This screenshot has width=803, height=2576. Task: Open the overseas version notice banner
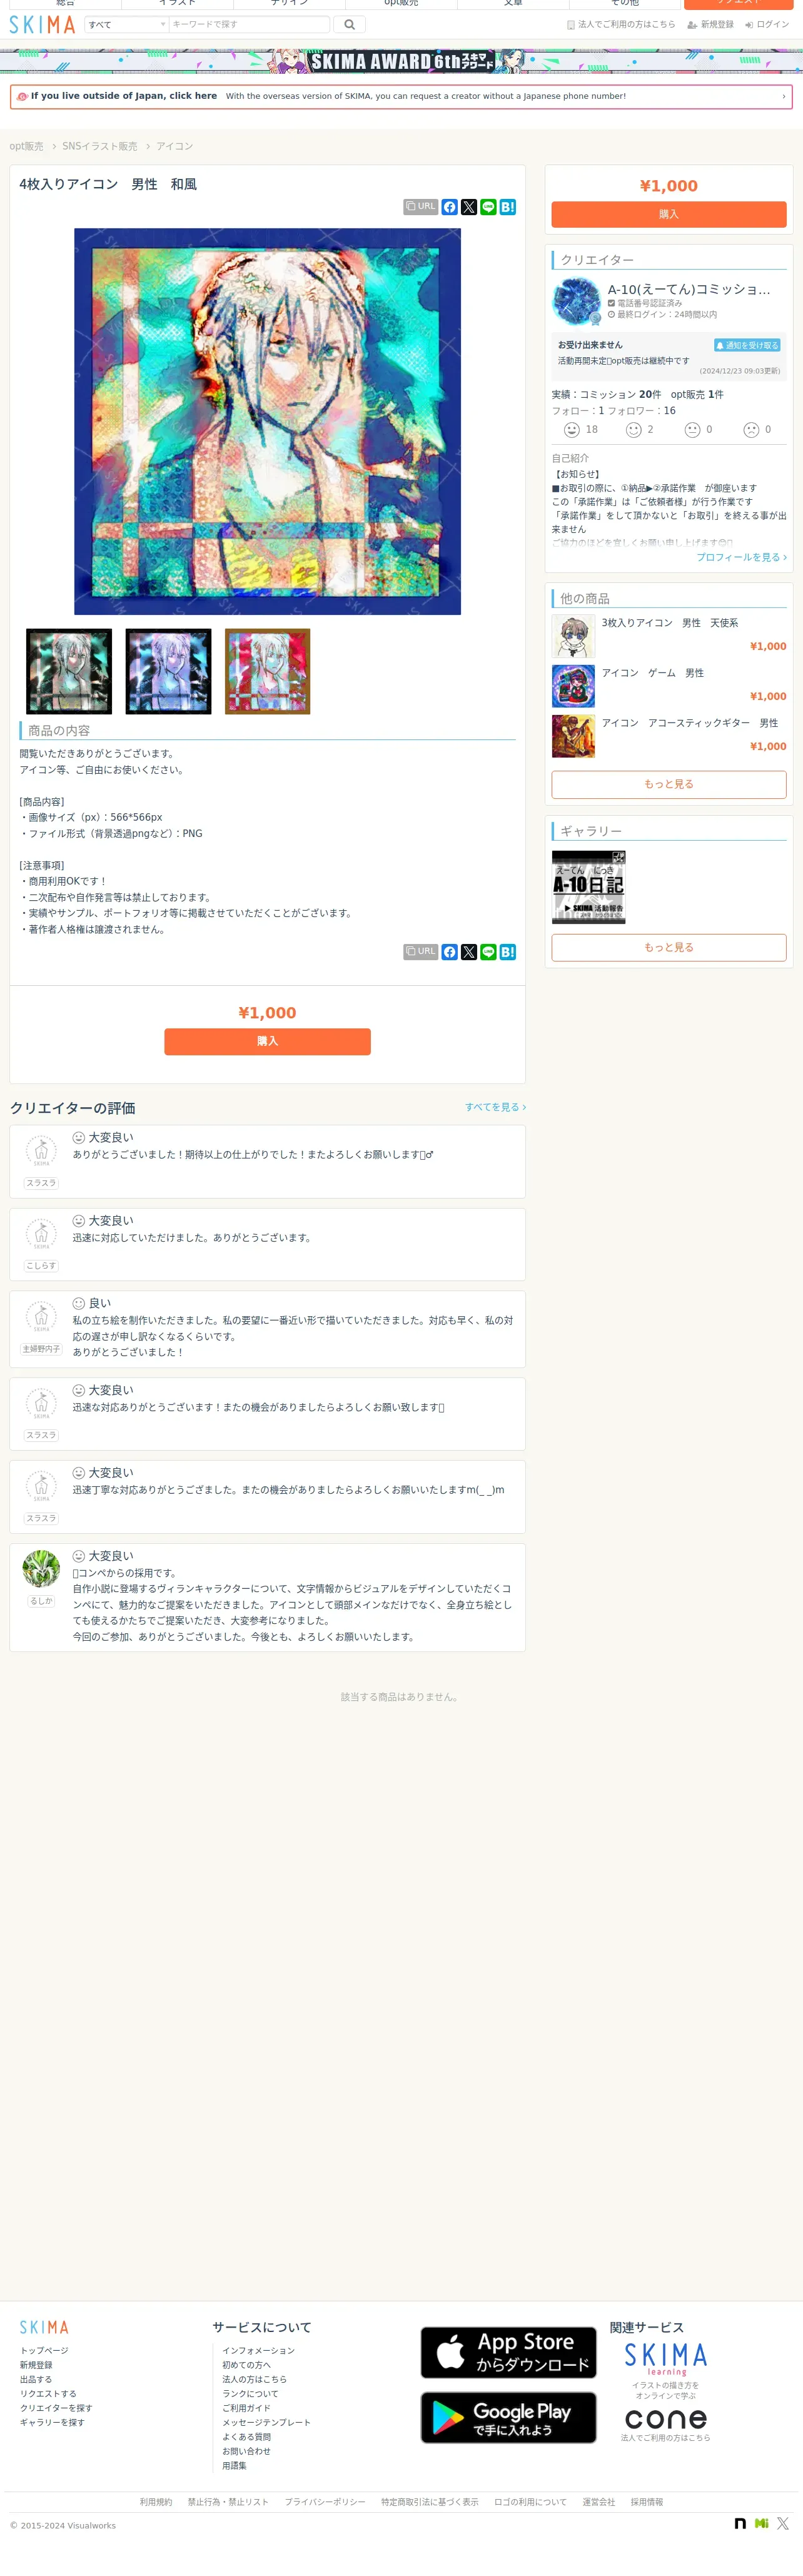click(x=401, y=96)
